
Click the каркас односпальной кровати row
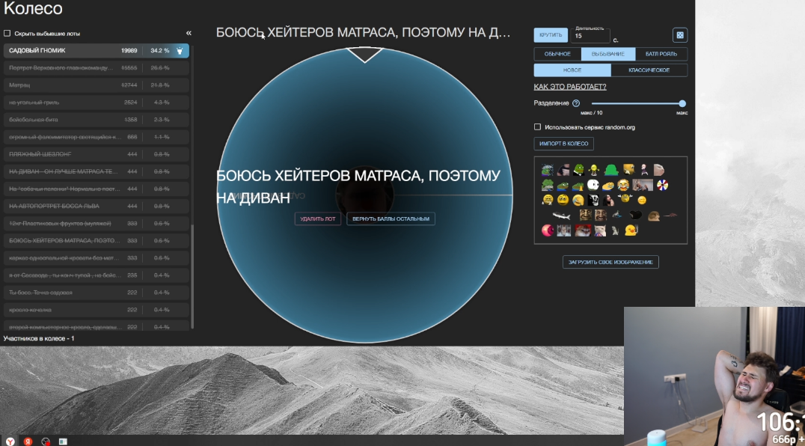(97, 257)
